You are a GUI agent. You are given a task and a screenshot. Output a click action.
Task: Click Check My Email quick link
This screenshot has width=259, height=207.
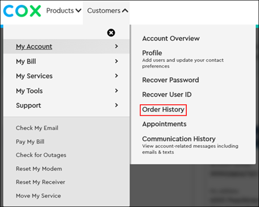pos(37,128)
